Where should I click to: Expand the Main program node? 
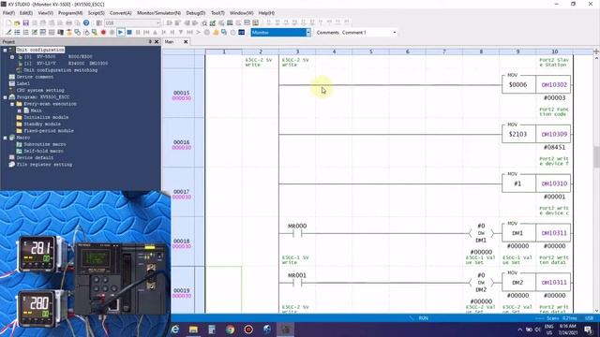pyautogui.click(x=20, y=110)
